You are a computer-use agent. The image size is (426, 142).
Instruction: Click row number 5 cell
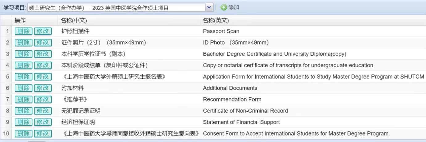(x=6, y=77)
